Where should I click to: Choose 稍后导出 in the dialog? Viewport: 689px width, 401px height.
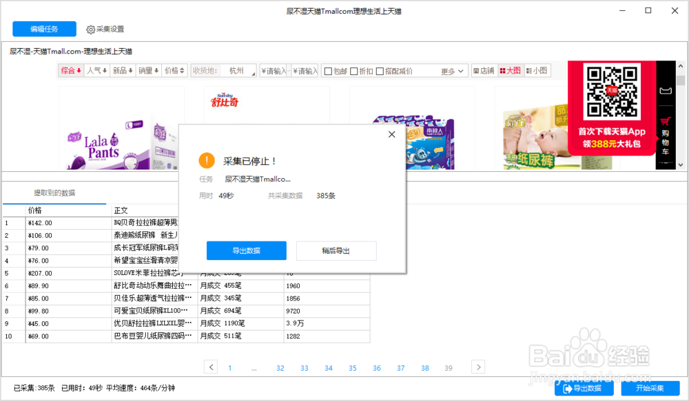(x=336, y=250)
